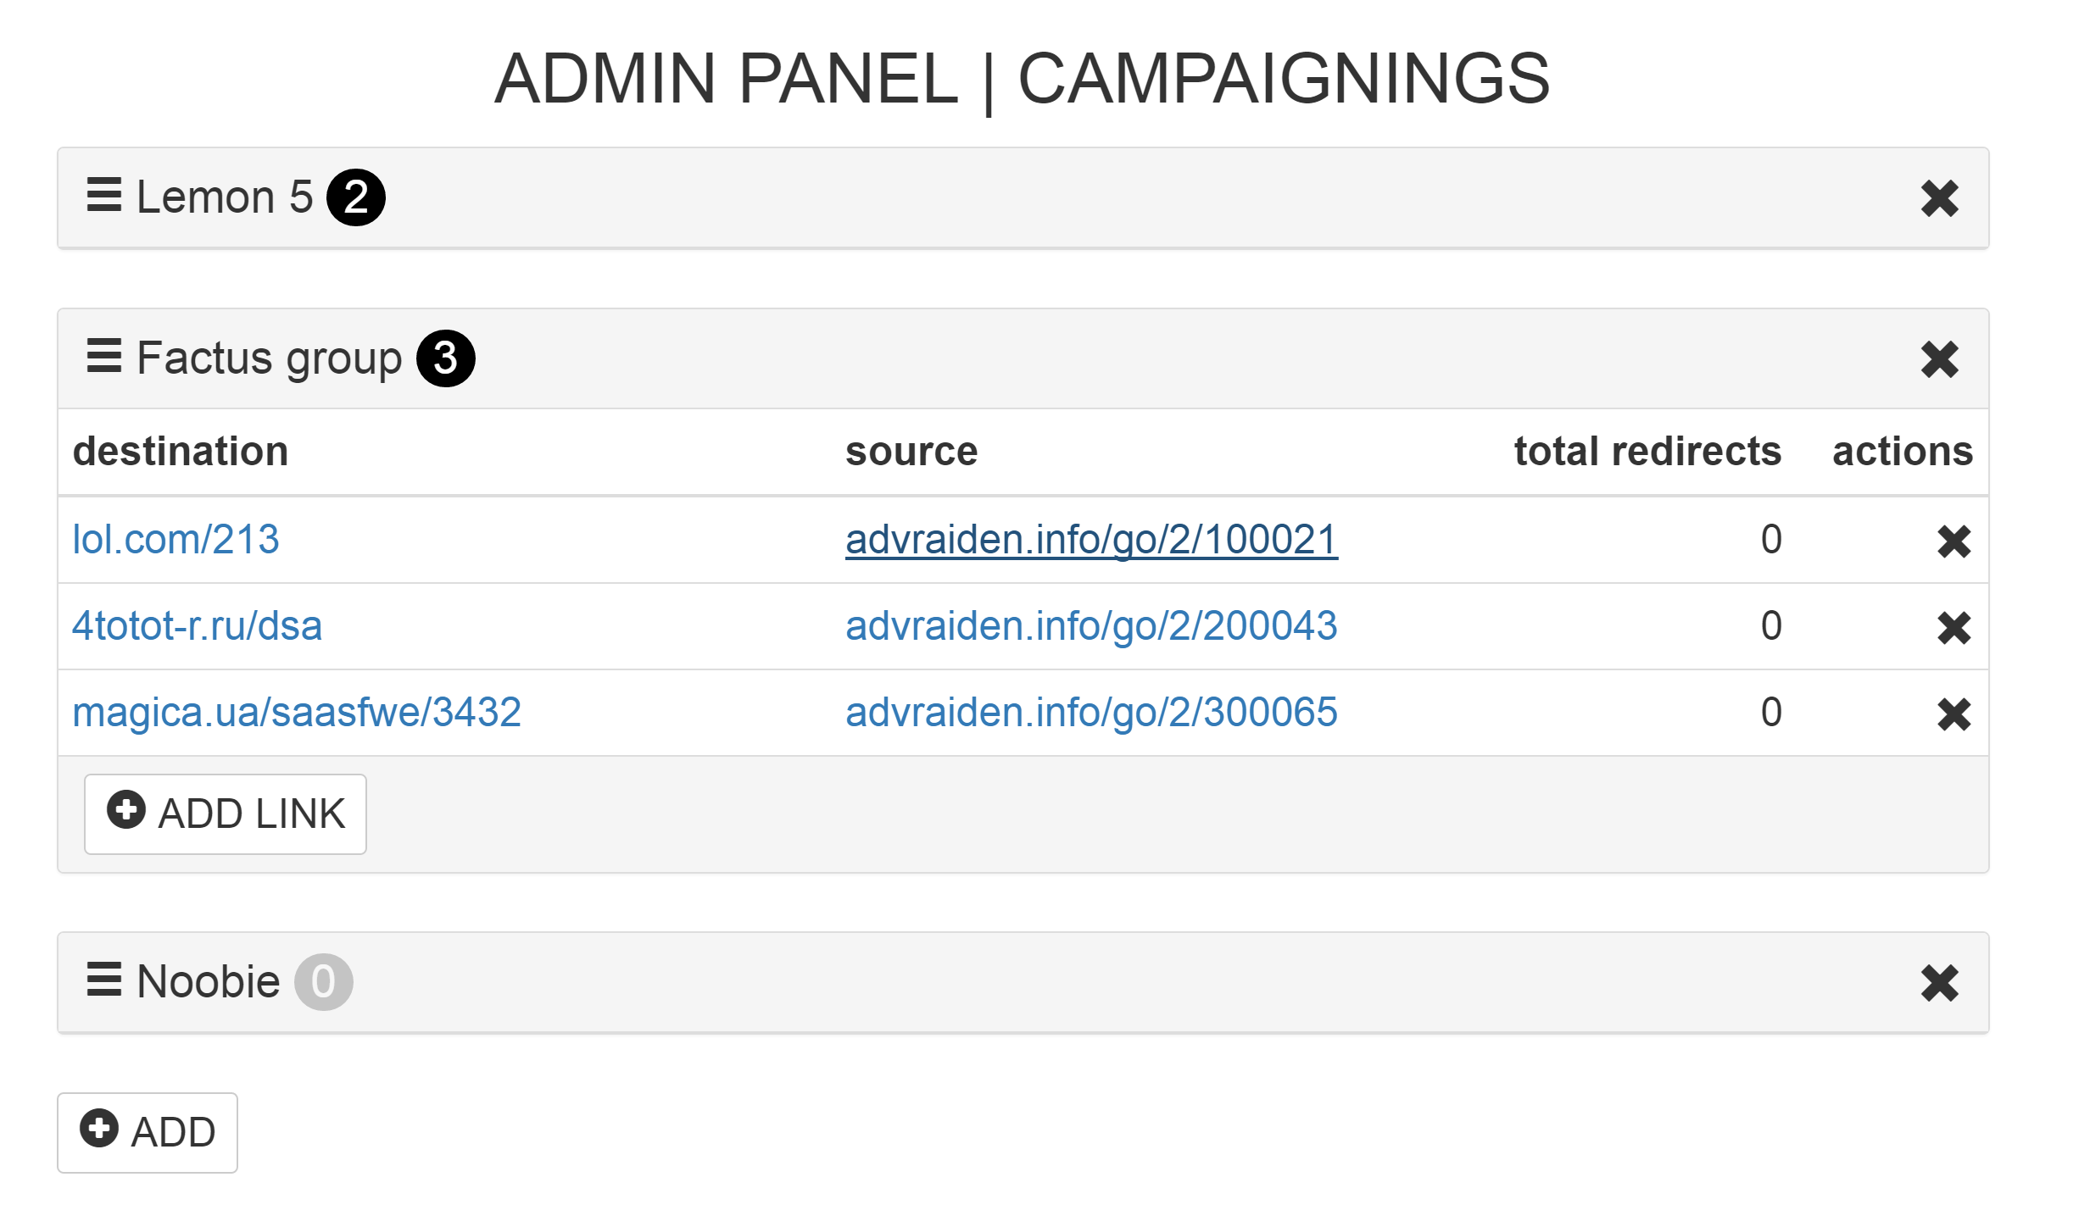Click the Lemon 5 hamburger menu icon
This screenshot has height=1216, width=2090.
(x=104, y=196)
